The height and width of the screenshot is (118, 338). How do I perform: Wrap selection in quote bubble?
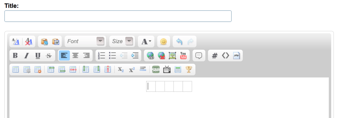pyautogui.click(x=199, y=56)
